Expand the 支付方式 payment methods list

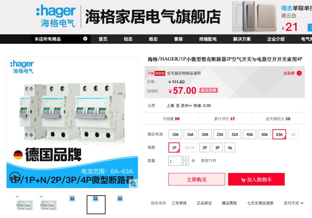pyautogui.click(x=293, y=203)
